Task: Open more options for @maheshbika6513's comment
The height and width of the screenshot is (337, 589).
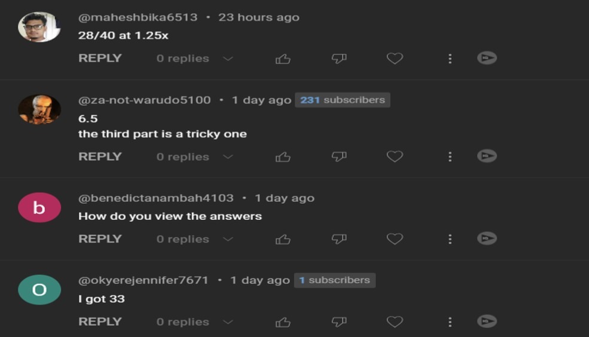Action: click(x=450, y=59)
